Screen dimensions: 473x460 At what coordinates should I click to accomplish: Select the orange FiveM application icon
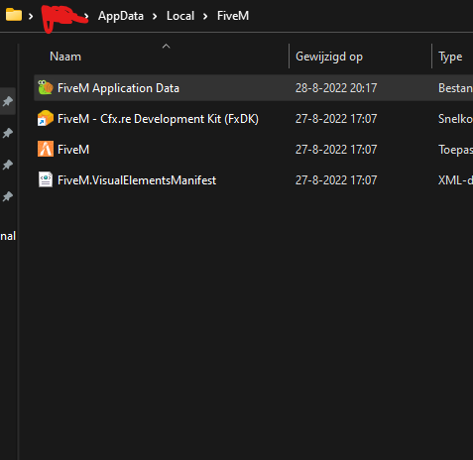tap(46, 149)
